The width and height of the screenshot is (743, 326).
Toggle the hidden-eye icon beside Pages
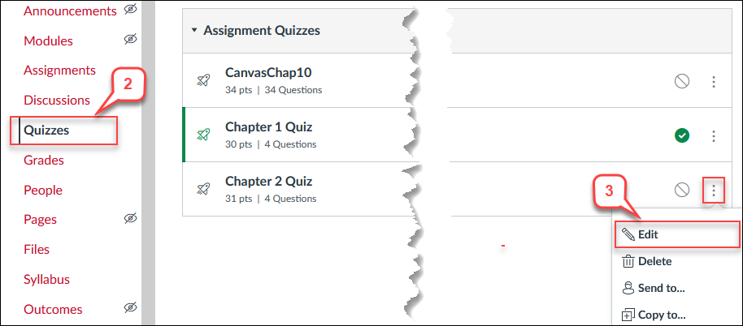tap(131, 218)
